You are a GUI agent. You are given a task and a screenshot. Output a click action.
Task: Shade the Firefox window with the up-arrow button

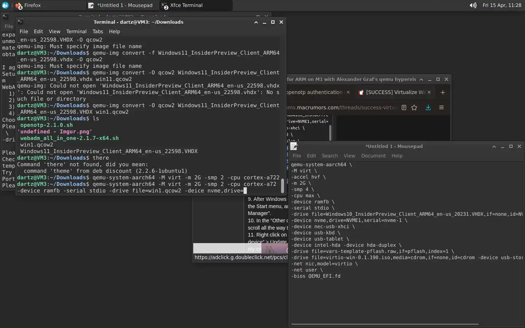421,79
